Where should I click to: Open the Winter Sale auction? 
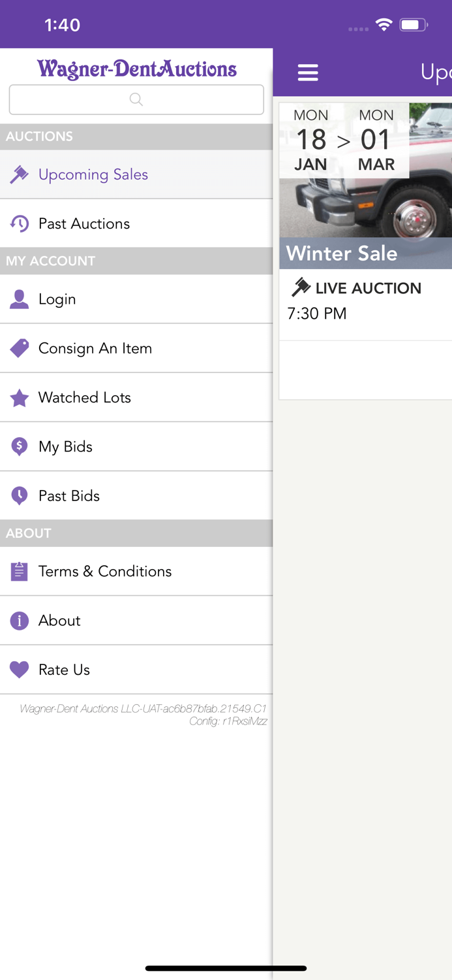tap(365, 253)
